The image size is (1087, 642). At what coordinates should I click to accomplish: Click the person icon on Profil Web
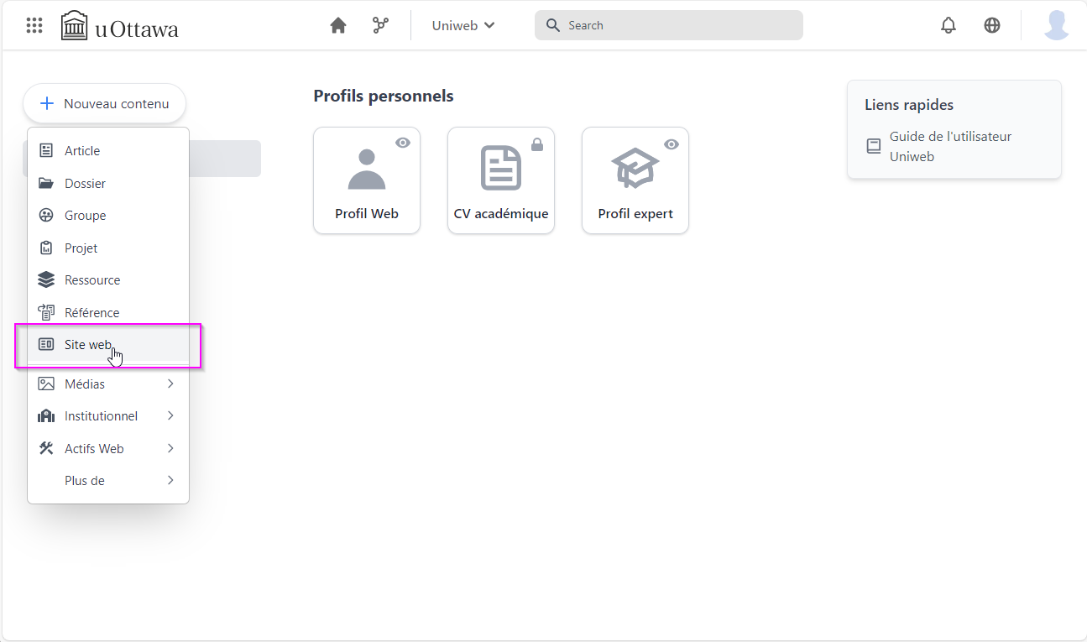(367, 169)
